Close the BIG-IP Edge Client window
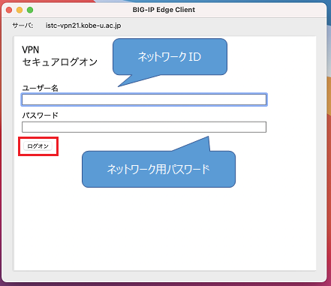This screenshot has height=286, width=331. pyautogui.click(x=9, y=10)
